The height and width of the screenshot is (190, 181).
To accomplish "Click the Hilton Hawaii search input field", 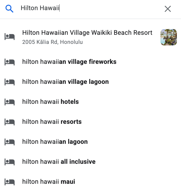I will tap(88, 9).
